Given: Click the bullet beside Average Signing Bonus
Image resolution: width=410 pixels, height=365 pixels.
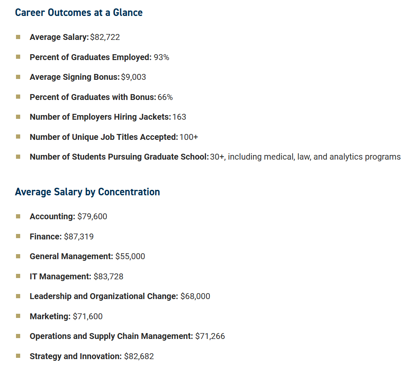Looking at the screenshot, I should 18,77.
